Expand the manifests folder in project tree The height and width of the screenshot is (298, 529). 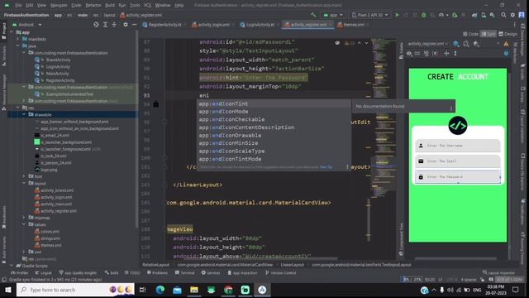[x=18, y=39]
